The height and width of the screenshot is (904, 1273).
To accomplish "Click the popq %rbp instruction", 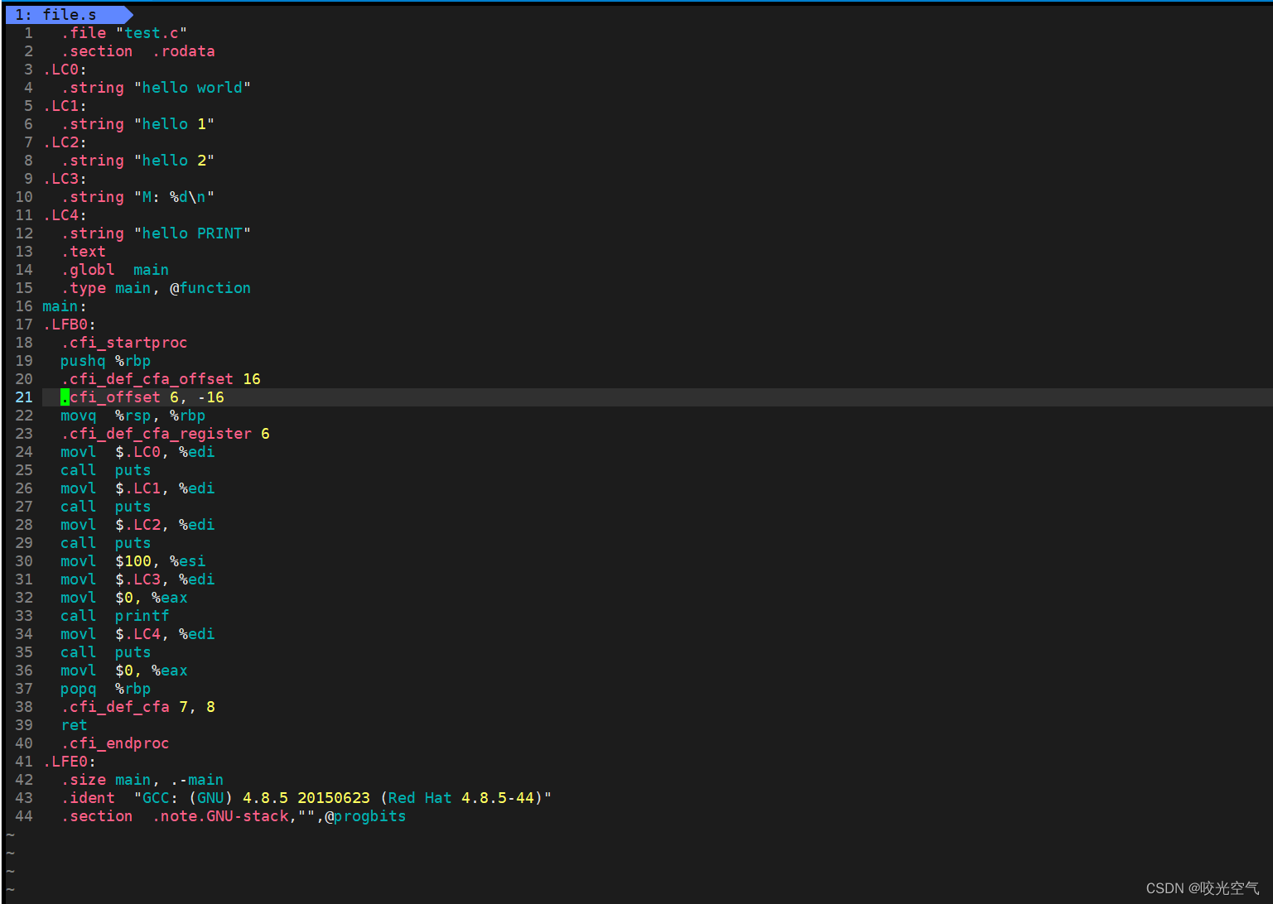I will tap(106, 689).
